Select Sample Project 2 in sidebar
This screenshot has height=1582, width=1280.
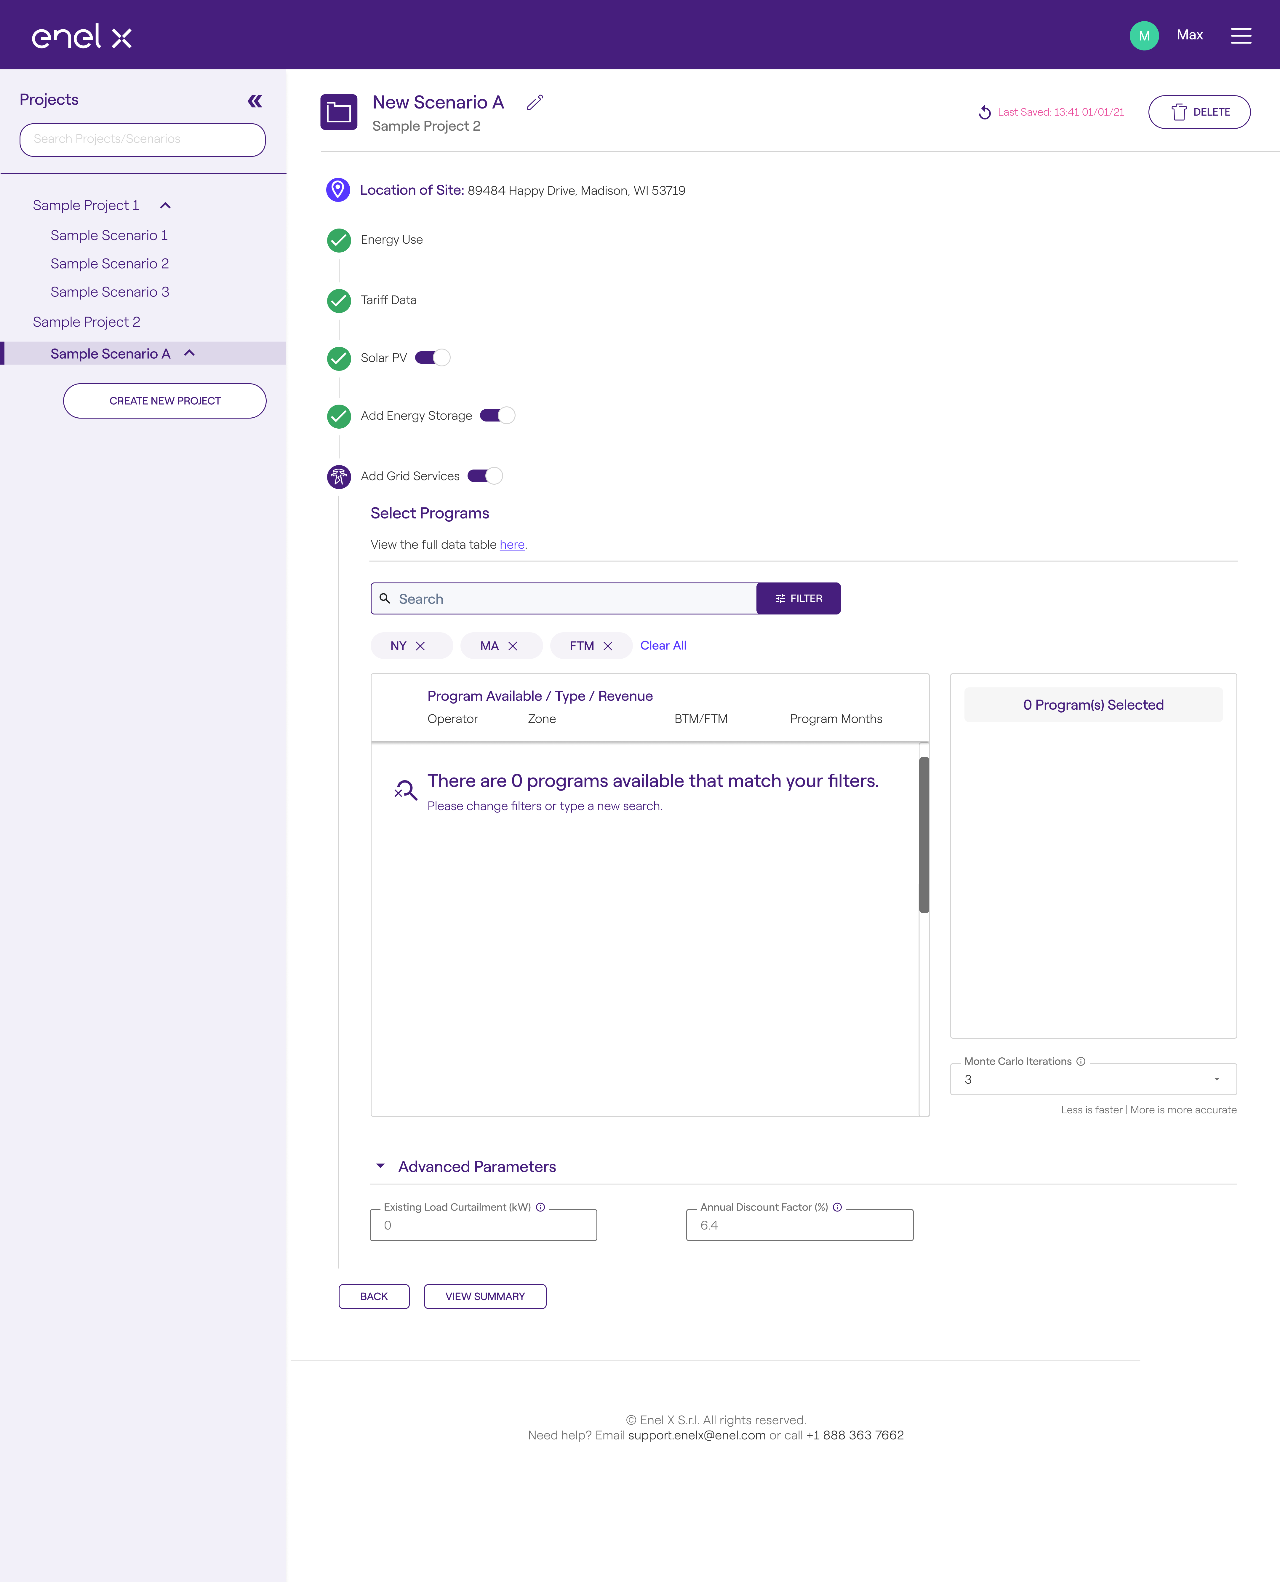[x=86, y=322]
